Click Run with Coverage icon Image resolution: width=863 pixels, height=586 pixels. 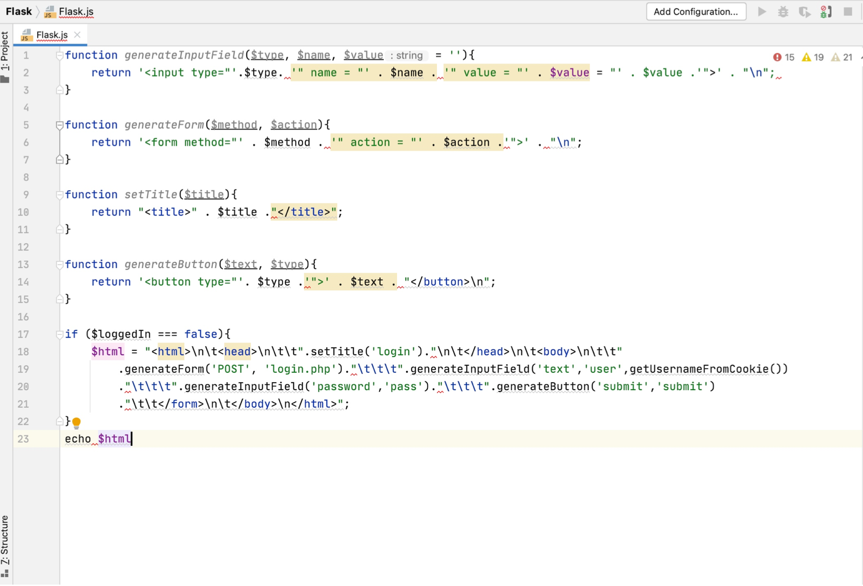pos(804,11)
